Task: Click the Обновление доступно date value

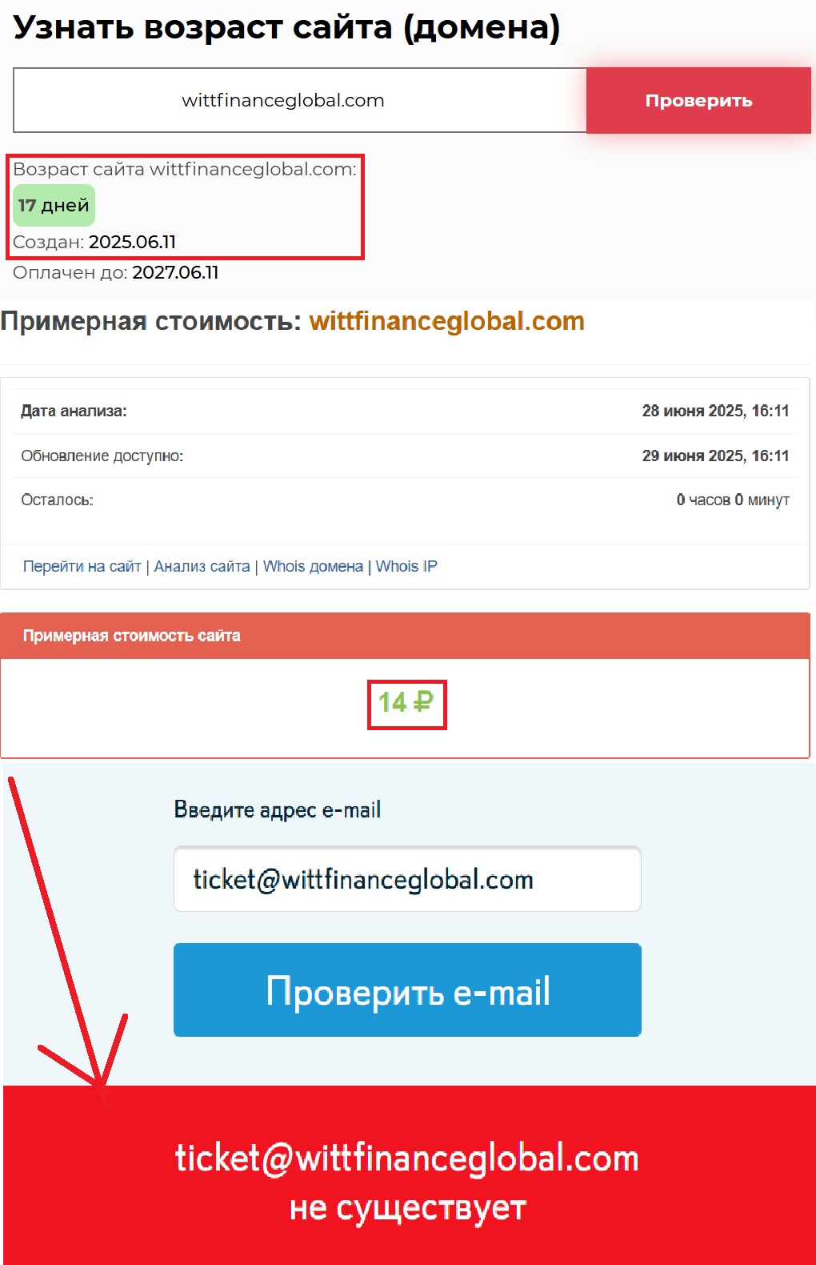Action: click(x=715, y=456)
